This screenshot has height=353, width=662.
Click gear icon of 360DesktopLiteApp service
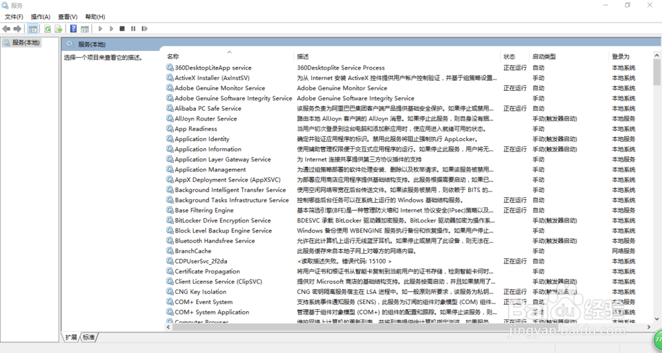click(169, 68)
